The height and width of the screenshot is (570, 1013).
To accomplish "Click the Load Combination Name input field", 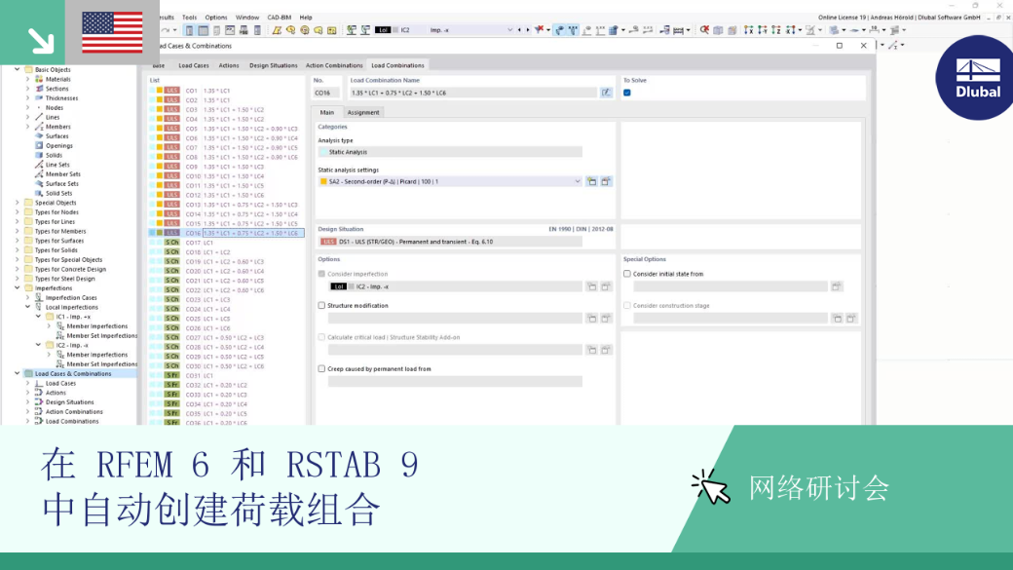I will pyautogui.click(x=473, y=93).
